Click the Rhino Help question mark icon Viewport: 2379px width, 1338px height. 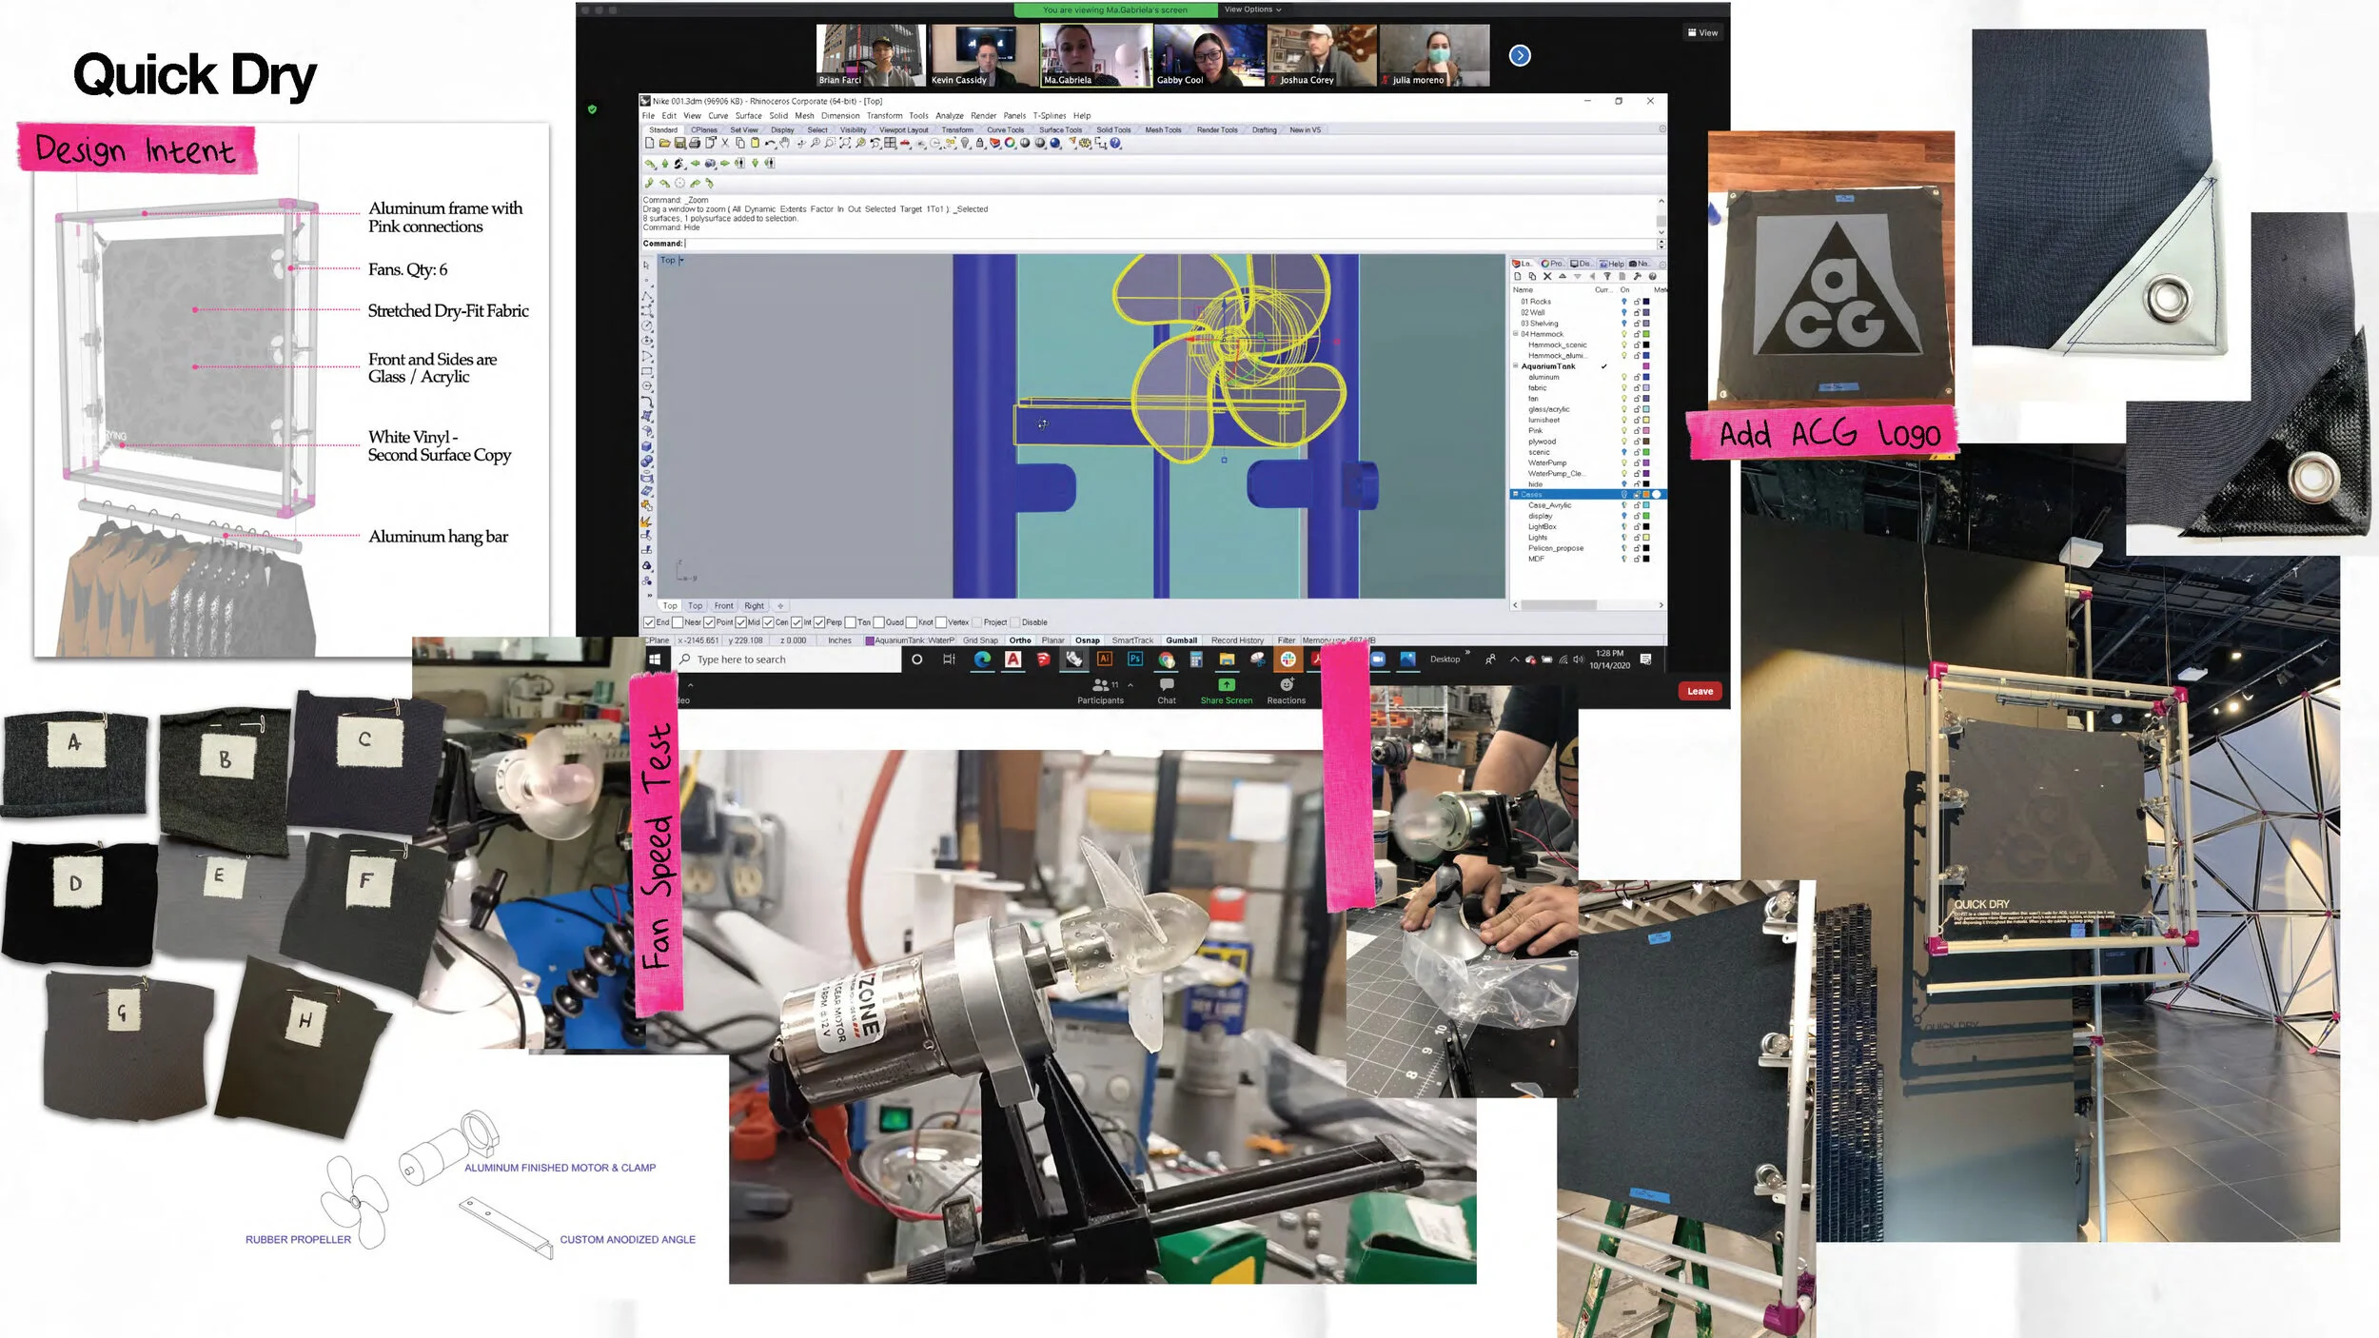[x=1115, y=144]
